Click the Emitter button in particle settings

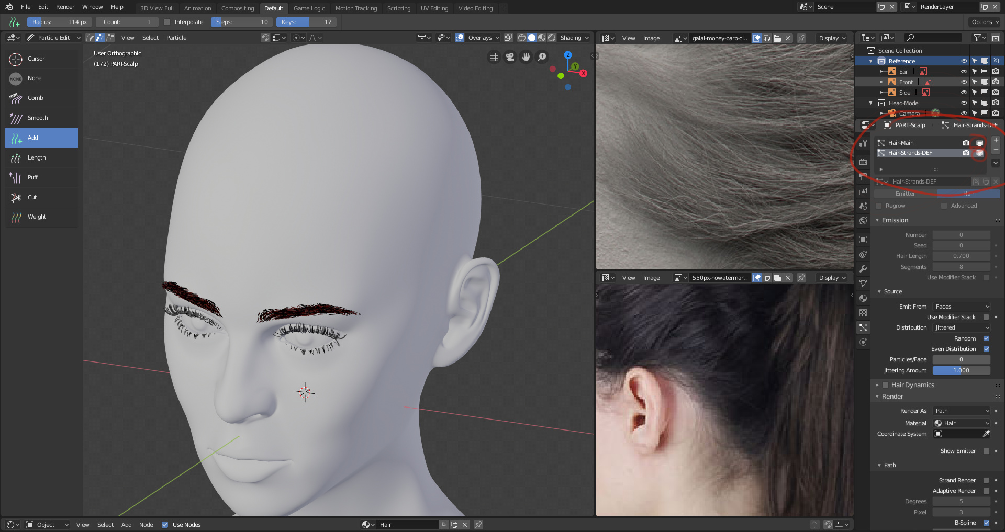(x=905, y=194)
